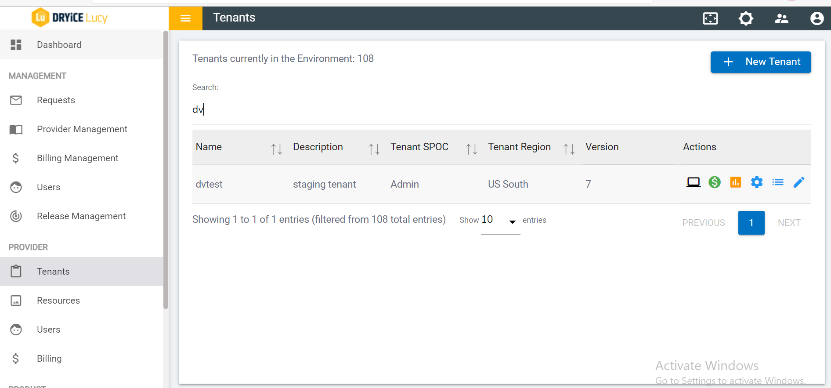Toggle the brightness theme icon in header

click(x=746, y=18)
